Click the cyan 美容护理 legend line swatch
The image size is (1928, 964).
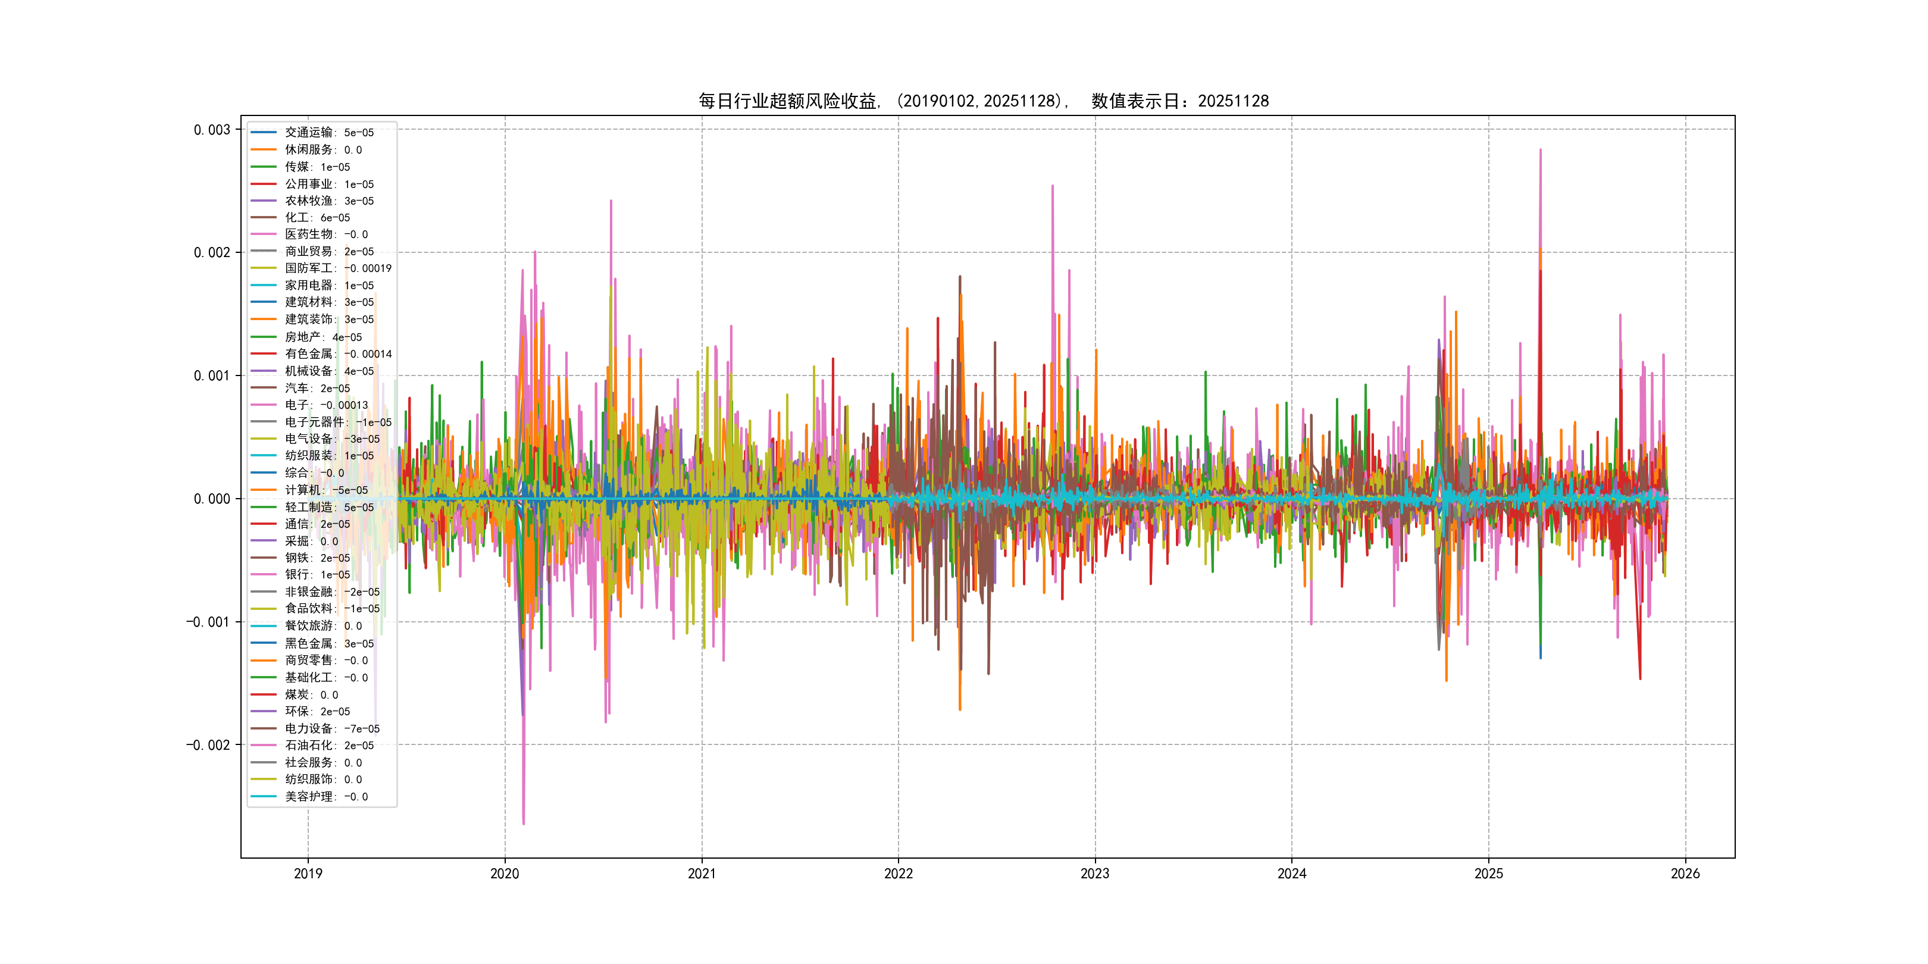[264, 796]
